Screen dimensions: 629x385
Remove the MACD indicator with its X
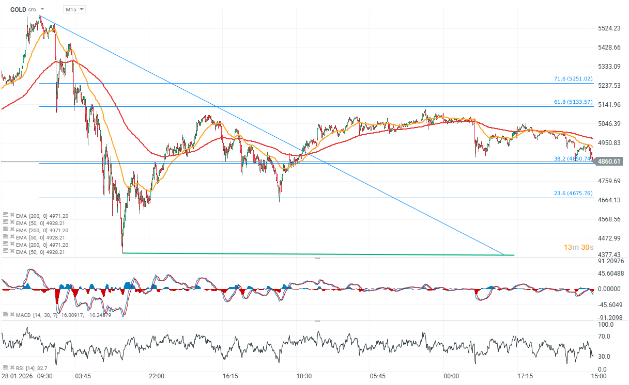tap(11, 314)
